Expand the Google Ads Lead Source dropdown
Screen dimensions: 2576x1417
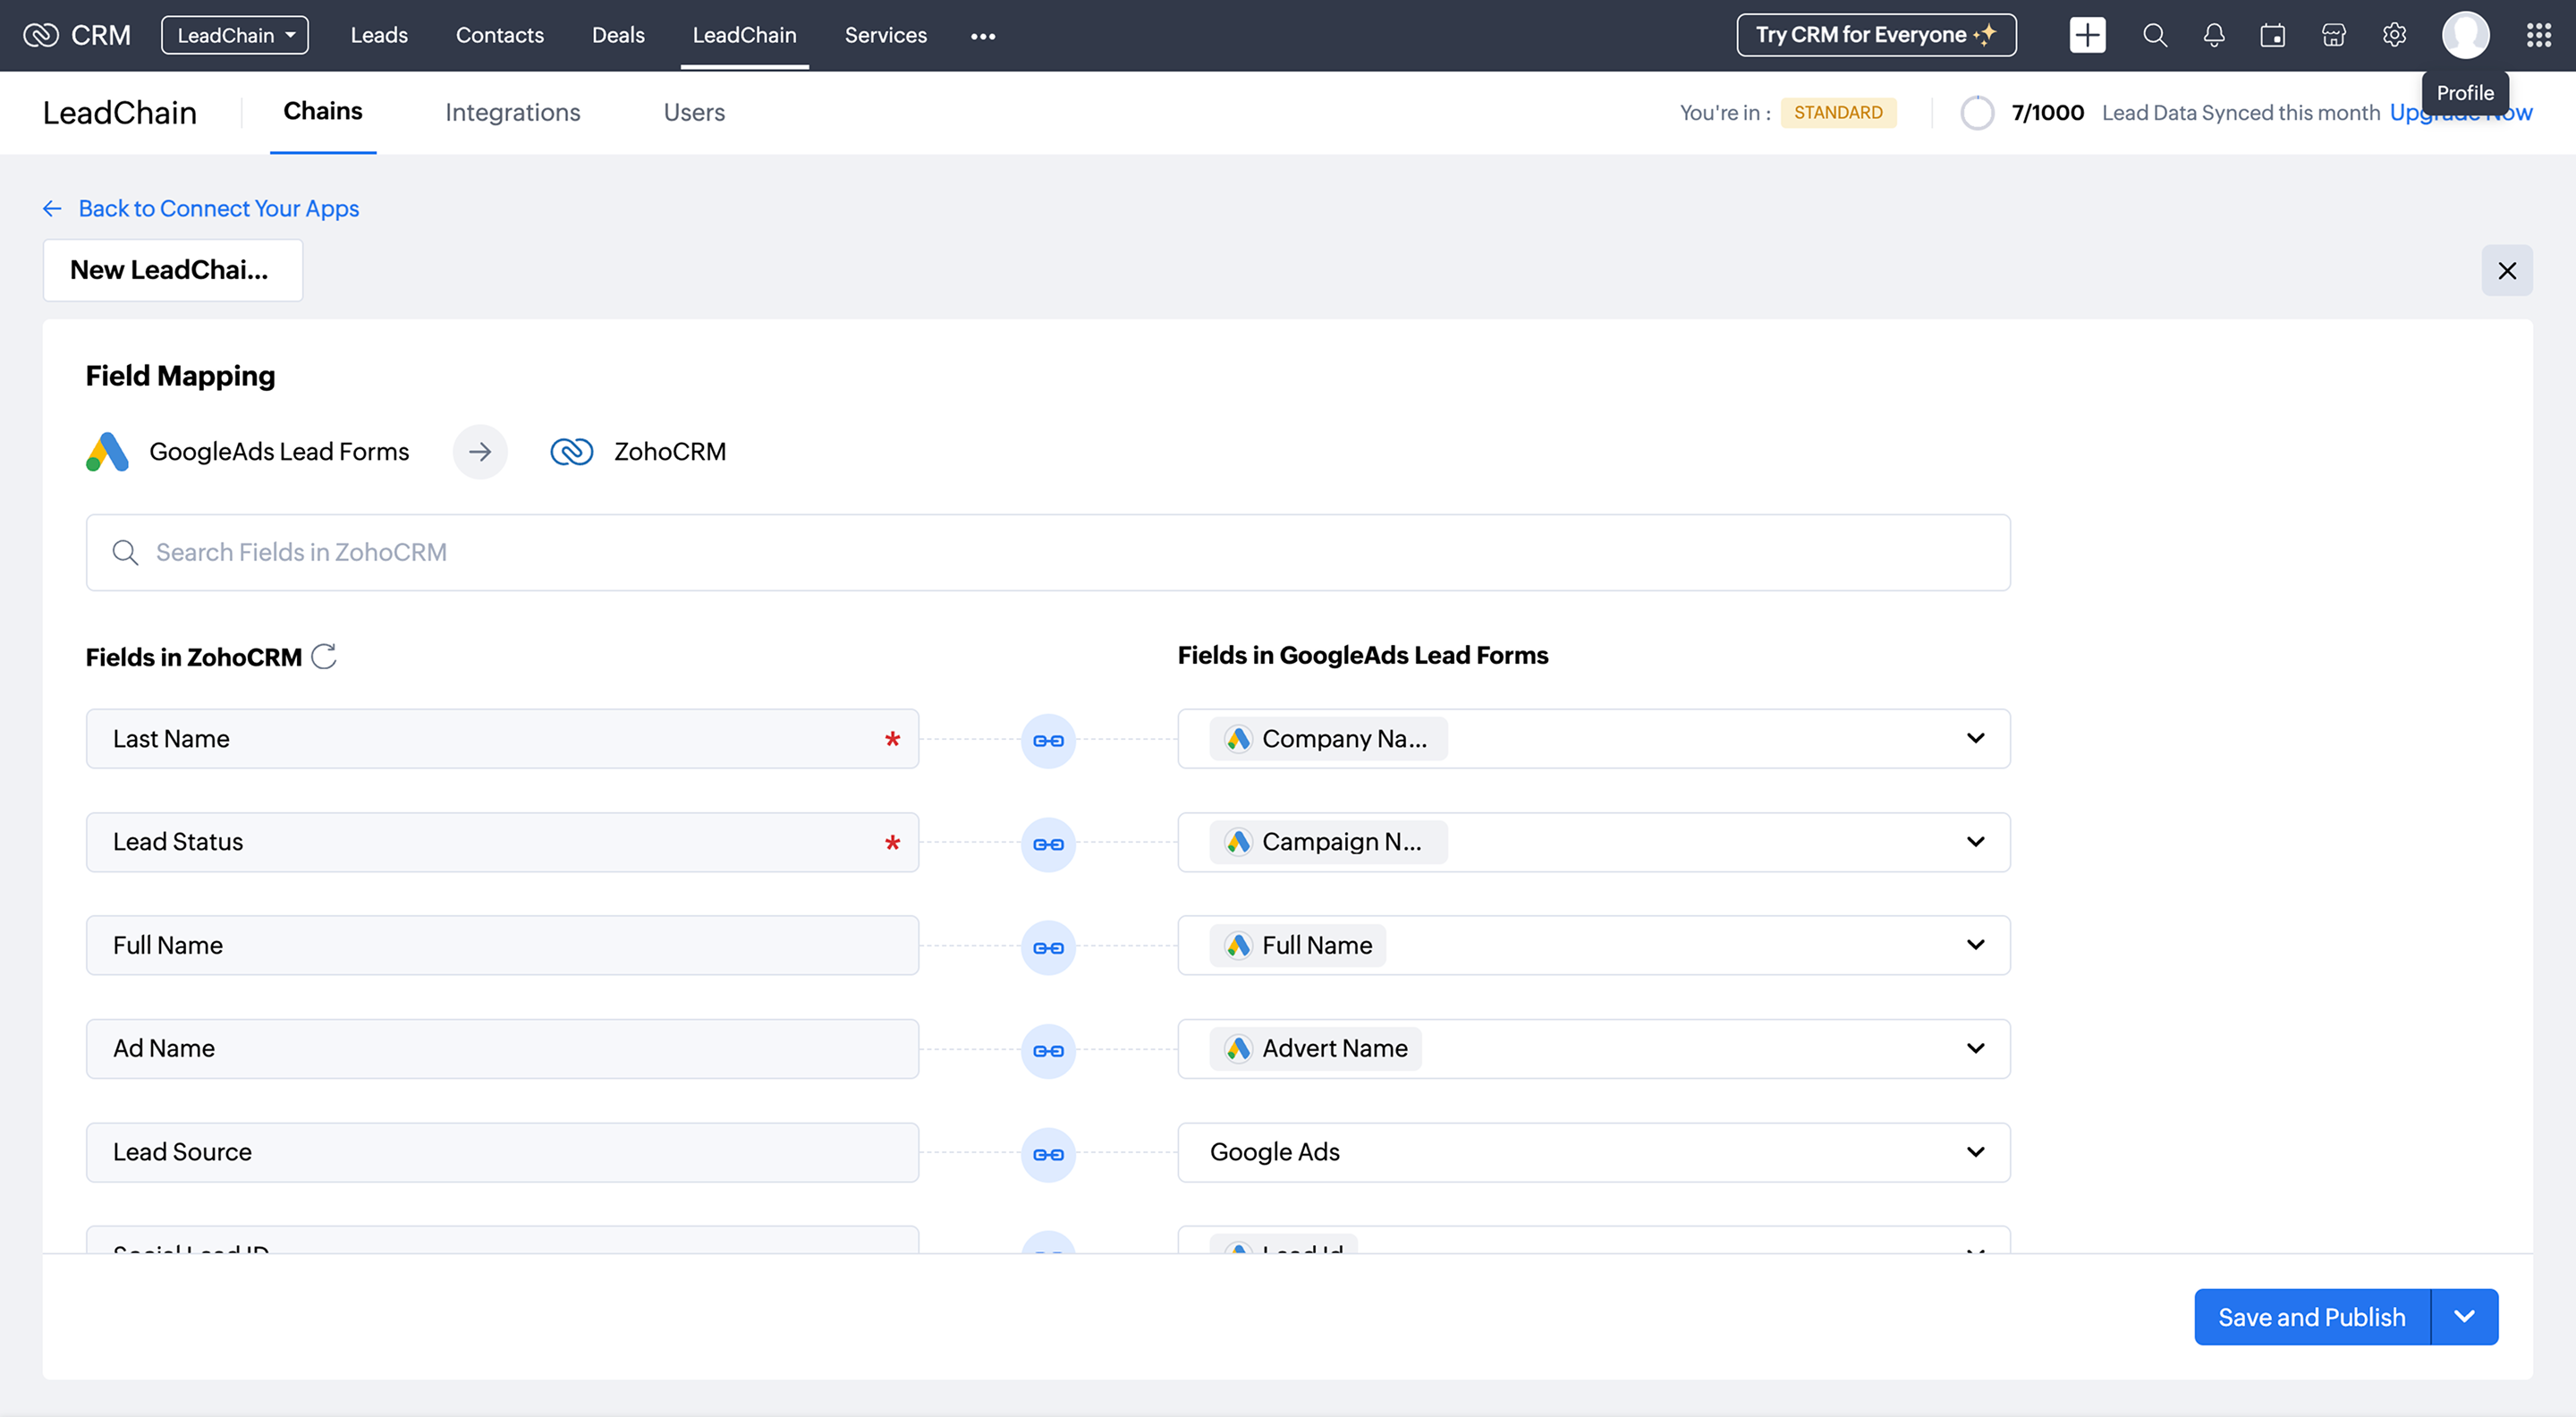pos(1975,1152)
